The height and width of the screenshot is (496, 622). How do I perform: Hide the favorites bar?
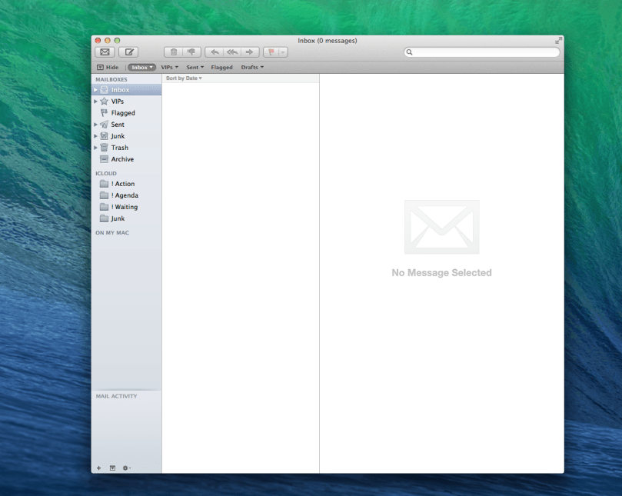click(107, 67)
